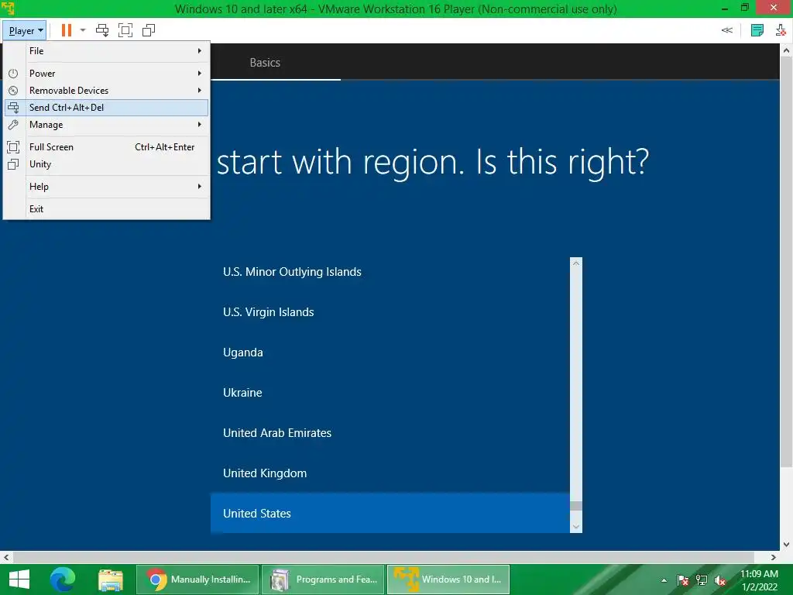This screenshot has height=595, width=793.
Task: Switch to Programs and Features taskbar window
Action: 323,580
